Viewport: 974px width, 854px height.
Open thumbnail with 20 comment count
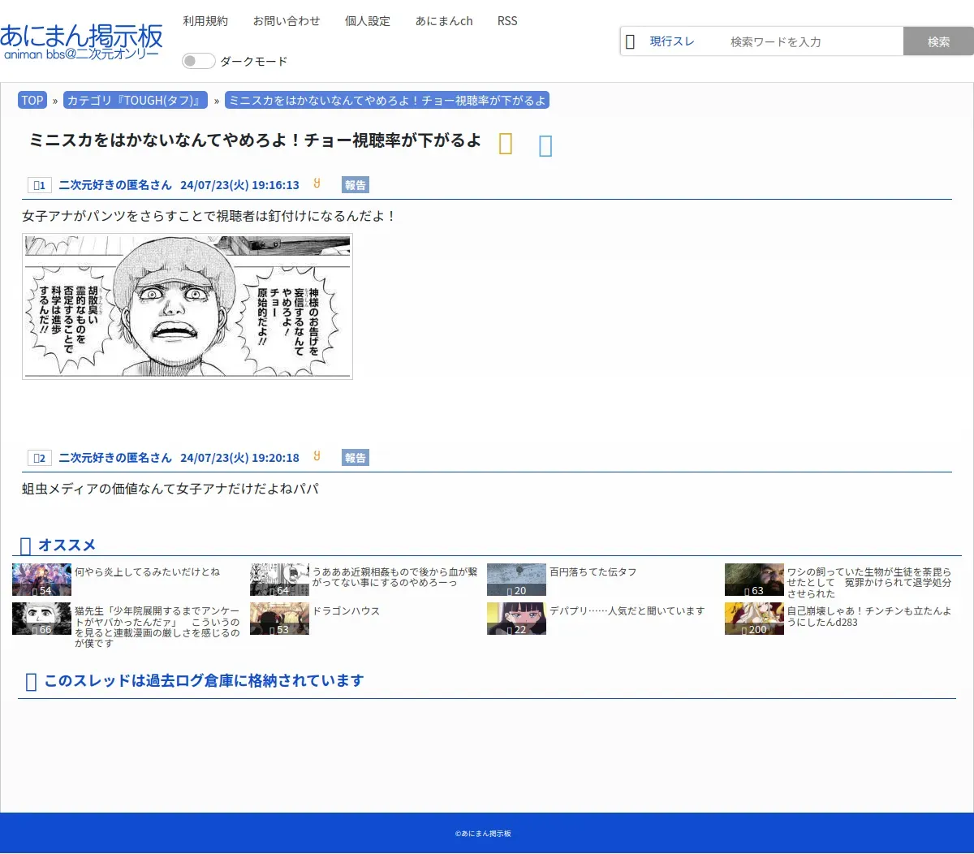pos(516,580)
